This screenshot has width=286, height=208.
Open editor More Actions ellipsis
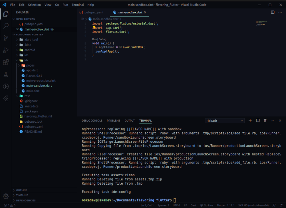tap(280, 12)
